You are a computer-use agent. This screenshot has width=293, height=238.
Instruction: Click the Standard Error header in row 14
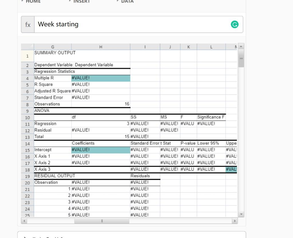(x=145, y=143)
